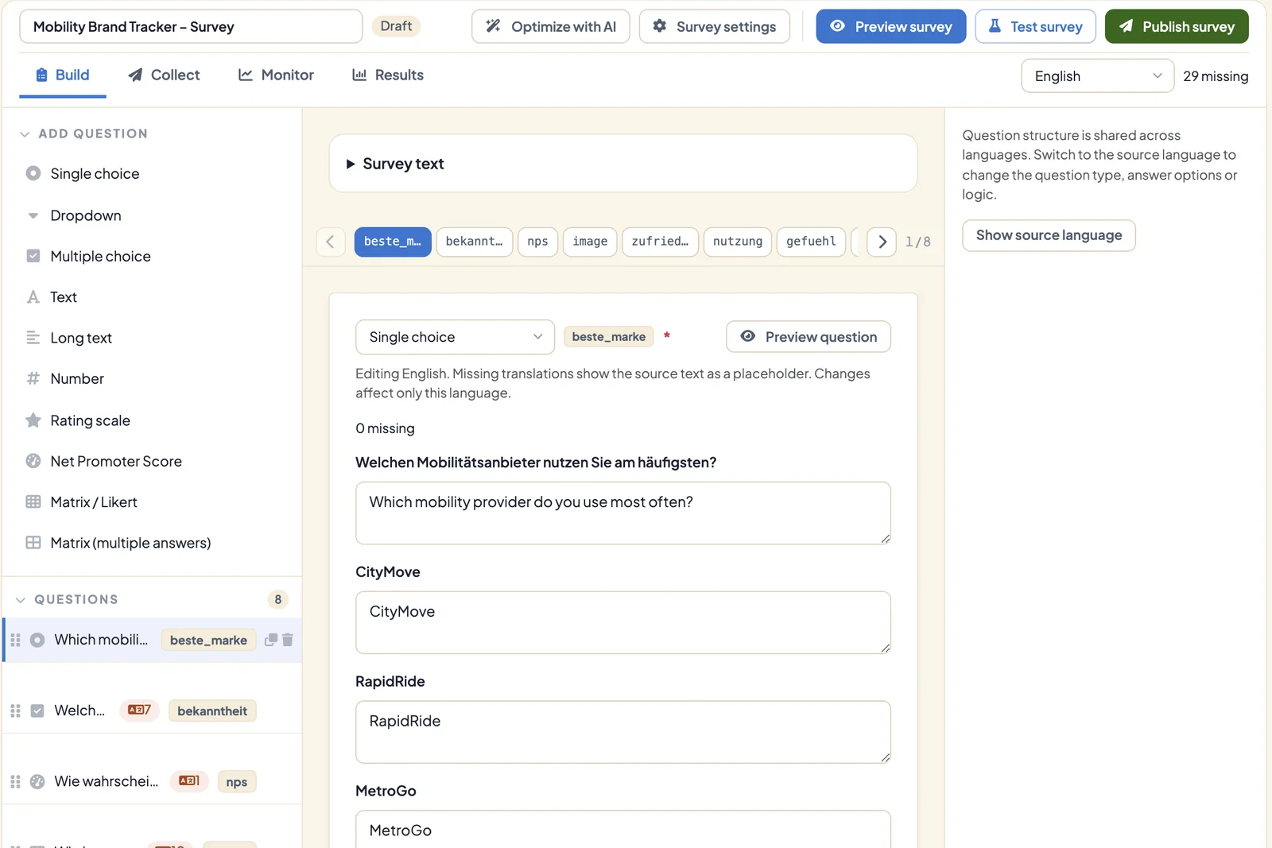Duplicate the beste_marke question

point(271,640)
